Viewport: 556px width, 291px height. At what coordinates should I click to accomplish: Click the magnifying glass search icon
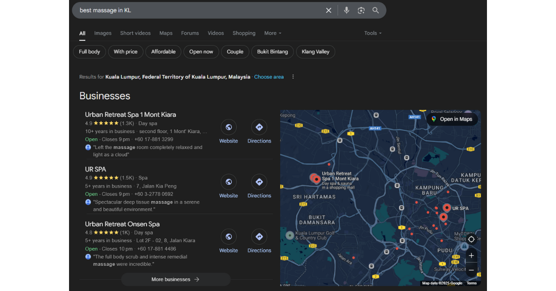376,10
